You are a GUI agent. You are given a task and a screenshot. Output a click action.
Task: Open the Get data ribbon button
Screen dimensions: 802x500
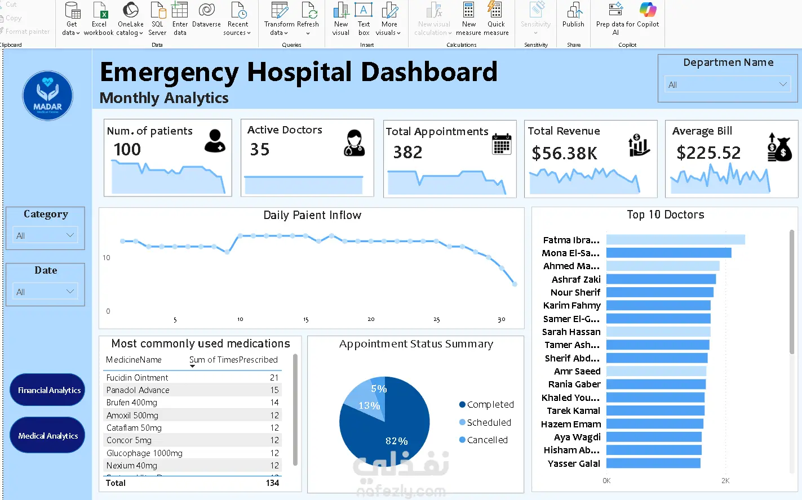(x=72, y=19)
